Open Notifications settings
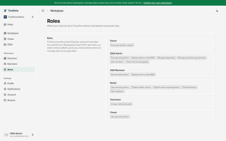Image resolution: width=226 pixels, height=141 pixels. [x=19, y=89]
